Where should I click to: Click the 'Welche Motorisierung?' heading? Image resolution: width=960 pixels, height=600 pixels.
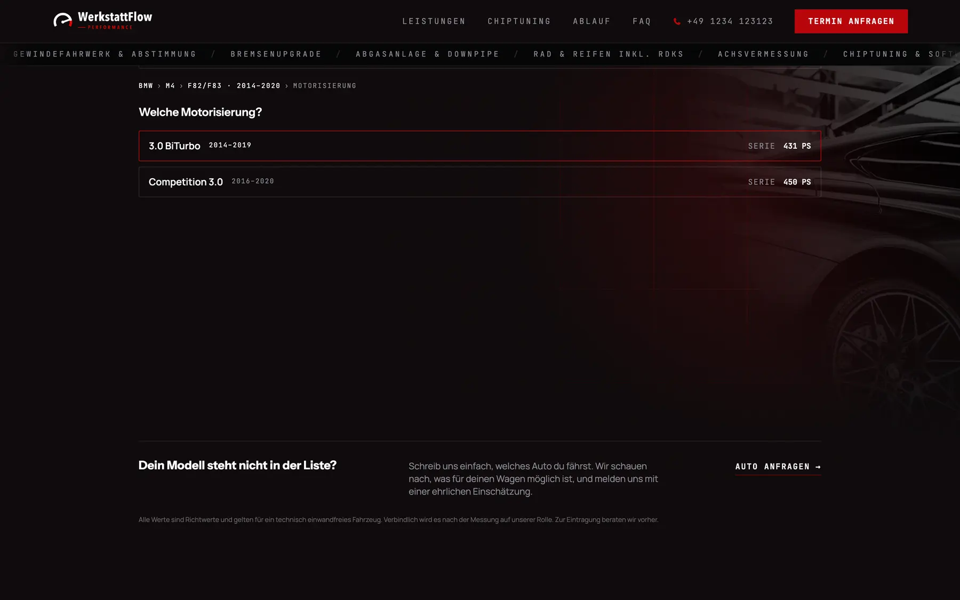click(x=200, y=112)
